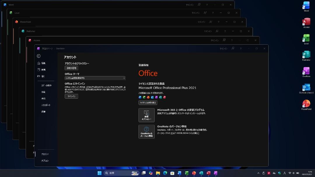Open the 更新オプション update options tile

point(146,115)
